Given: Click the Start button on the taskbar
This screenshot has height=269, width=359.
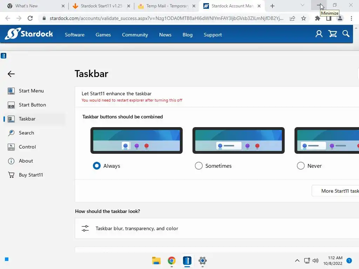Looking at the screenshot, I should pyautogui.click(x=7, y=259).
